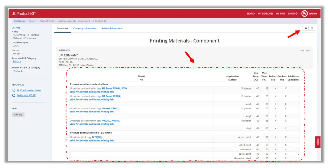Click the UL Product iQ logo
Viewport: 328px width, 168px height.
pyautogui.click(x=23, y=13)
